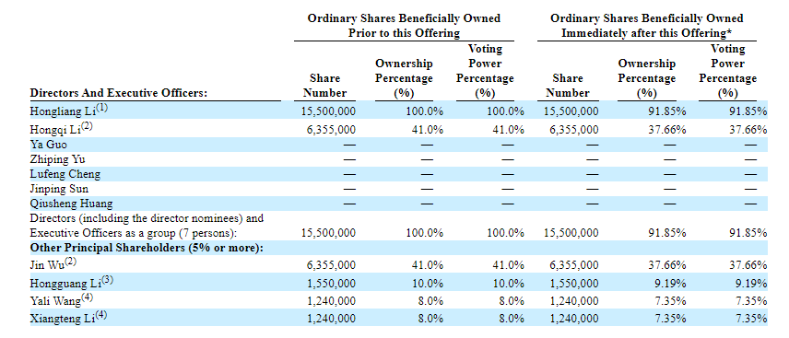Click Zhiping Yu in the directors list
The height and width of the screenshot is (338, 789).
[57, 159]
